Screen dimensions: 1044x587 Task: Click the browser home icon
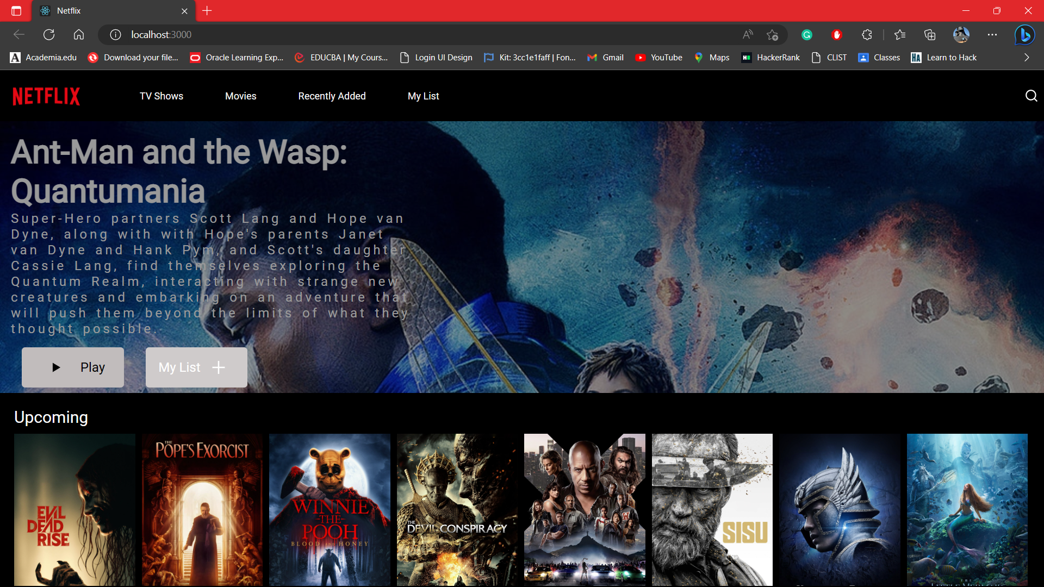point(78,34)
